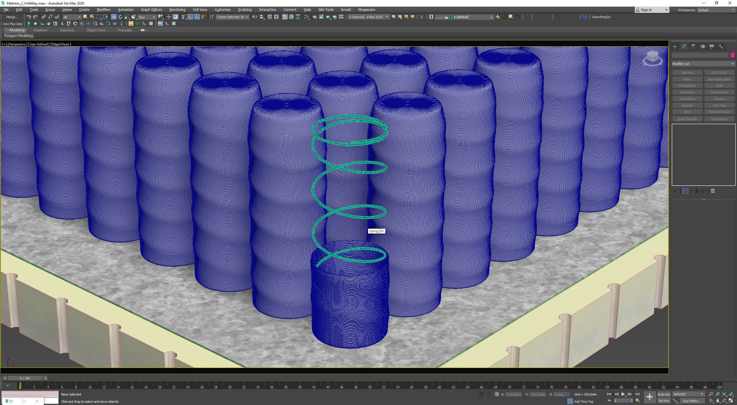
Task: Open the Display command panel tab
Action: (x=712, y=47)
